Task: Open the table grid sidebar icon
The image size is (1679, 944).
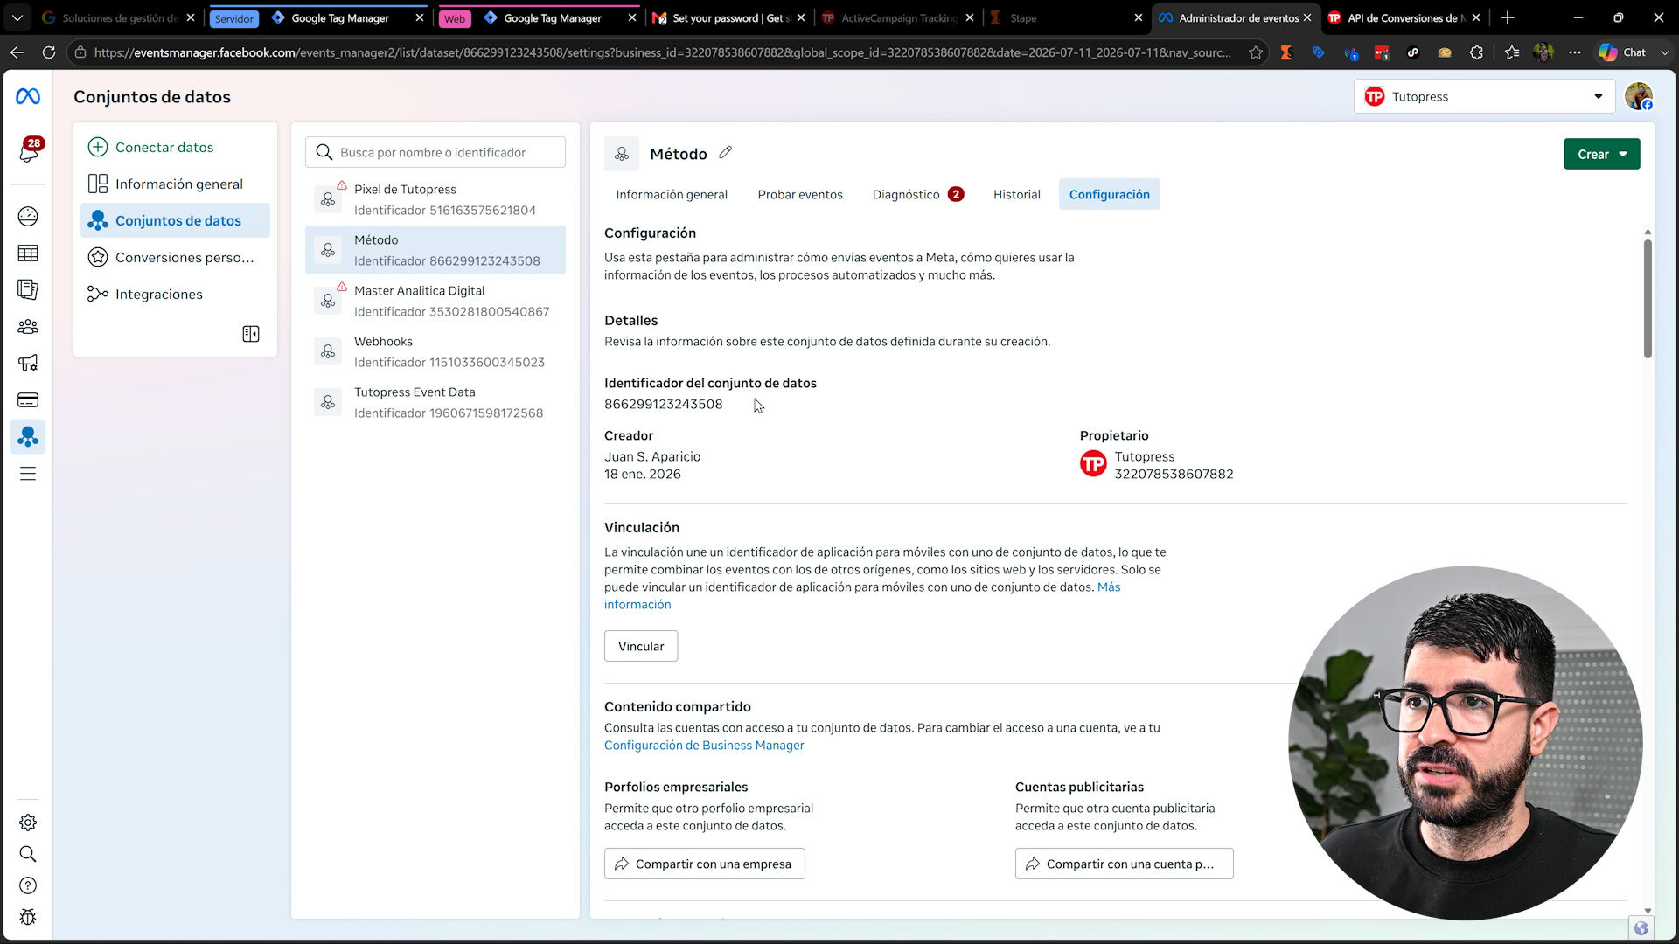Action: (x=28, y=253)
